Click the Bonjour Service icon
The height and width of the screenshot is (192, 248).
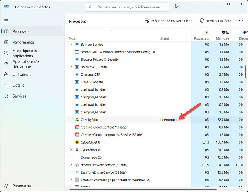77,45
